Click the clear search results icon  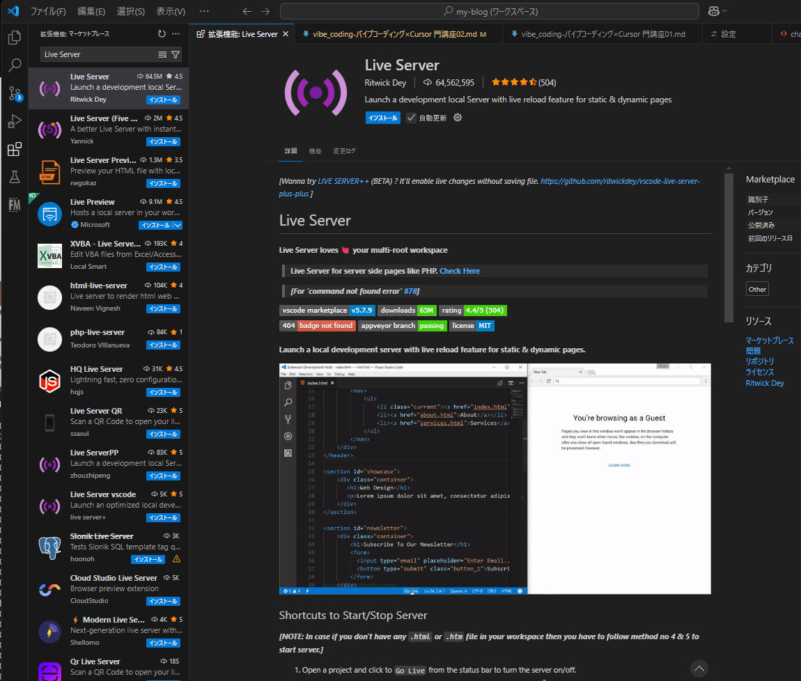(162, 54)
